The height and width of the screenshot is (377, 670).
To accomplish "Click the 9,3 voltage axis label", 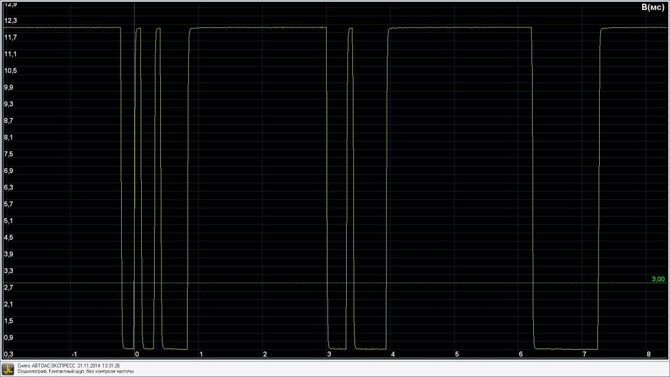I will pyautogui.click(x=8, y=104).
